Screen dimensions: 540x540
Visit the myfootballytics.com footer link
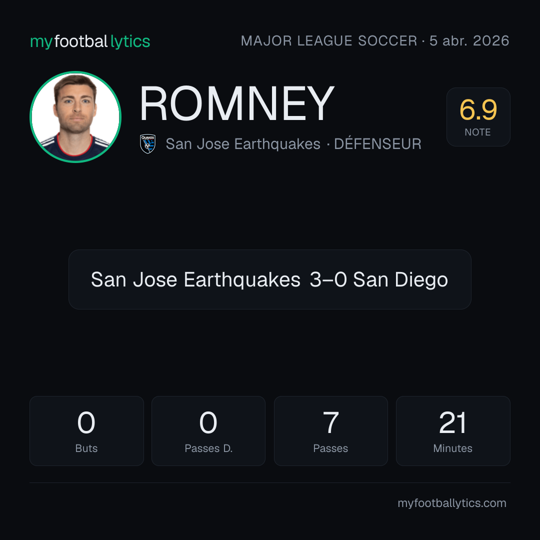[452, 503]
